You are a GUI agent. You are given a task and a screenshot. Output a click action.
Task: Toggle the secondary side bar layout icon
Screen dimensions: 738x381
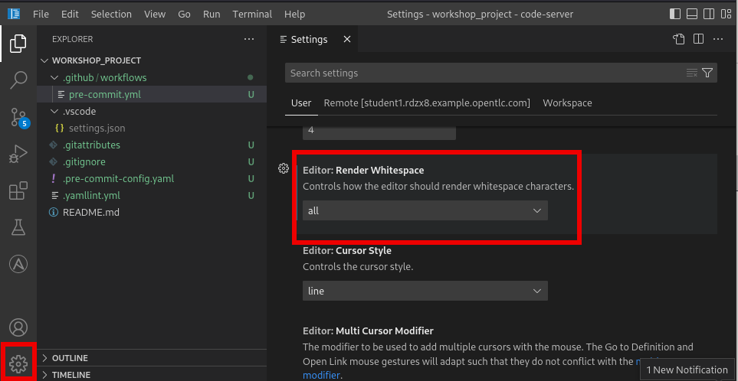pos(708,14)
